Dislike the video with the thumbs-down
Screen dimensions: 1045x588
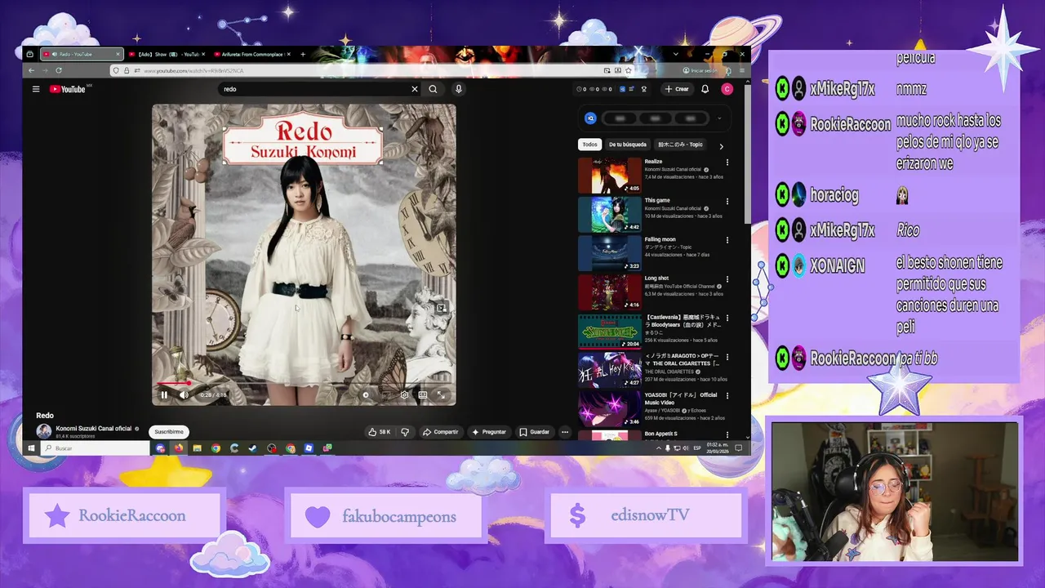pos(405,432)
